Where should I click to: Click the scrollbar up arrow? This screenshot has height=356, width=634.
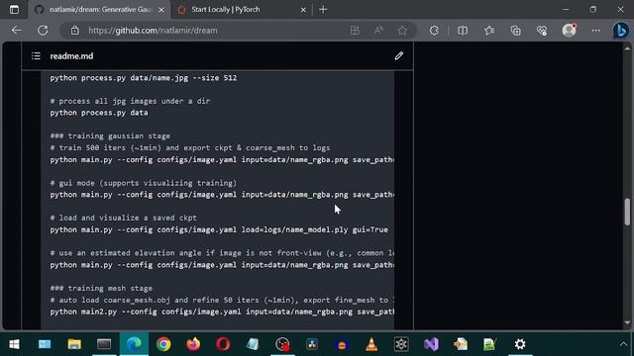pyautogui.click(x=627, y=48)
